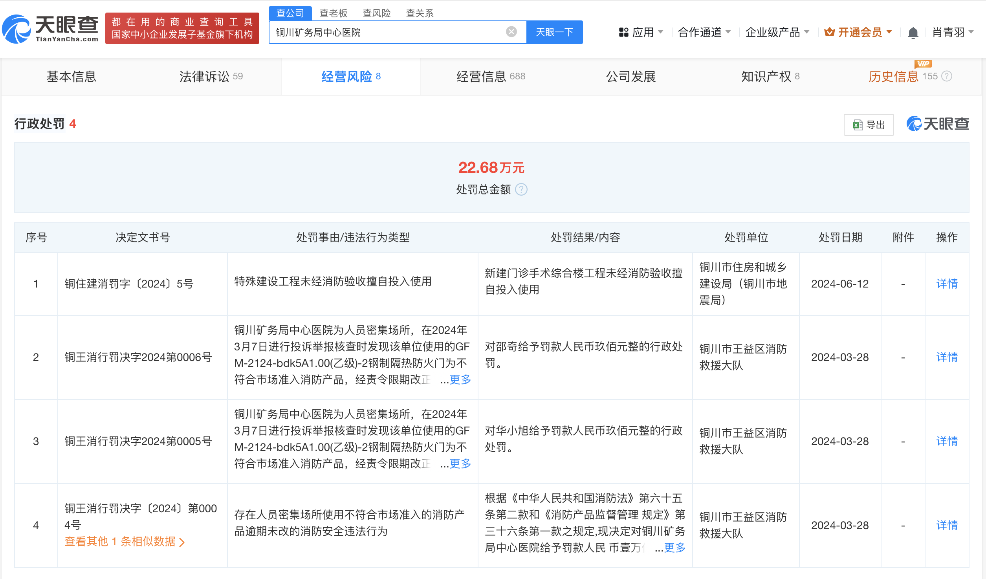Click the 附件 column header

(x=903, y=237)
